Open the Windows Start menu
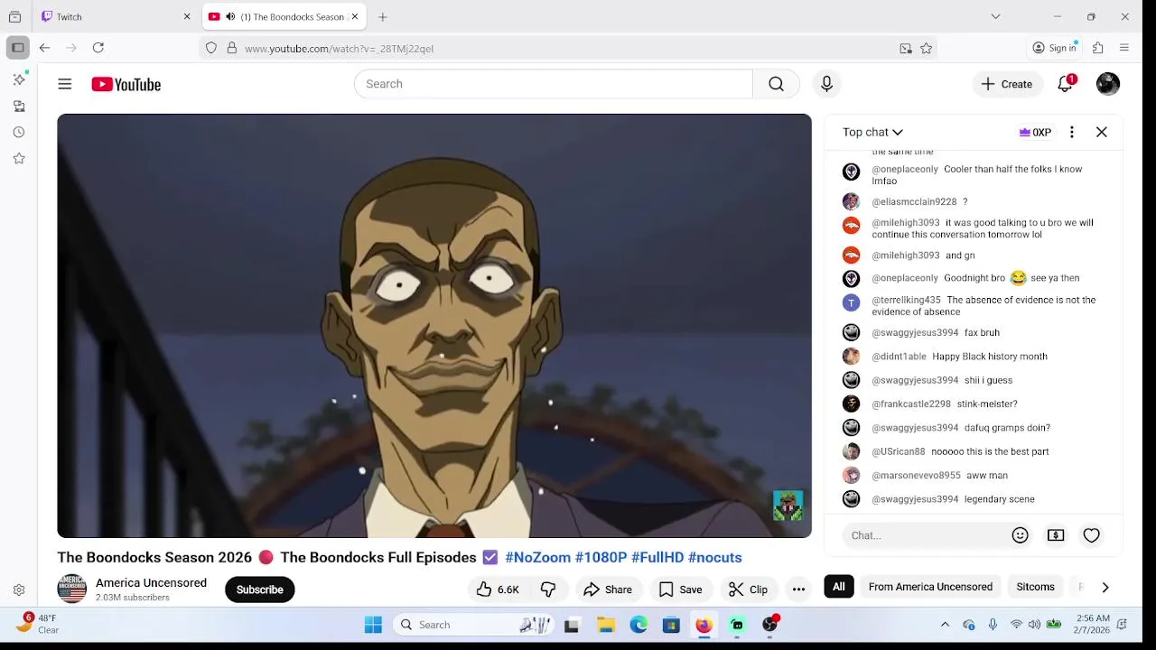 (x=373, y=625)
